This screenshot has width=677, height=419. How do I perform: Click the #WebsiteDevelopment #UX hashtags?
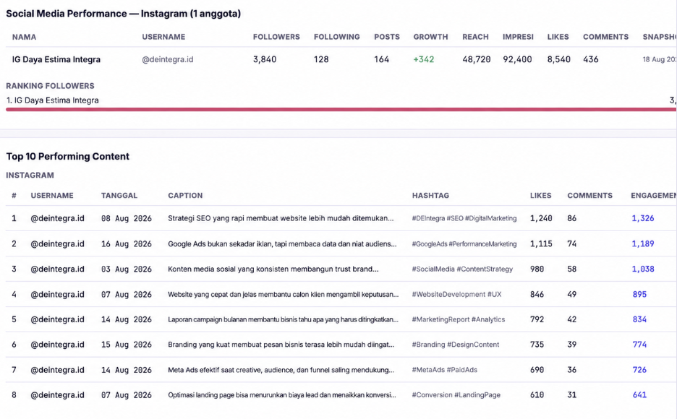point(457,295)
